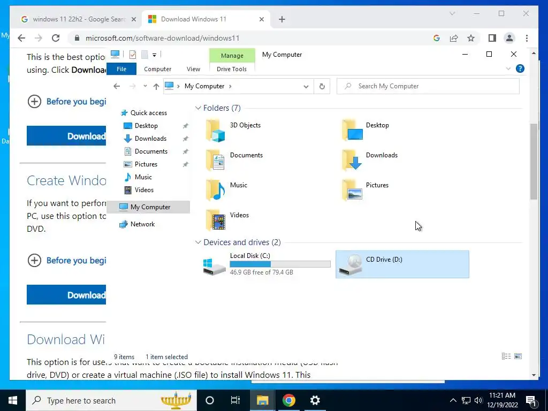Close the Google Search tab
Screen dimensions: 548x411
tap(133, 19)
